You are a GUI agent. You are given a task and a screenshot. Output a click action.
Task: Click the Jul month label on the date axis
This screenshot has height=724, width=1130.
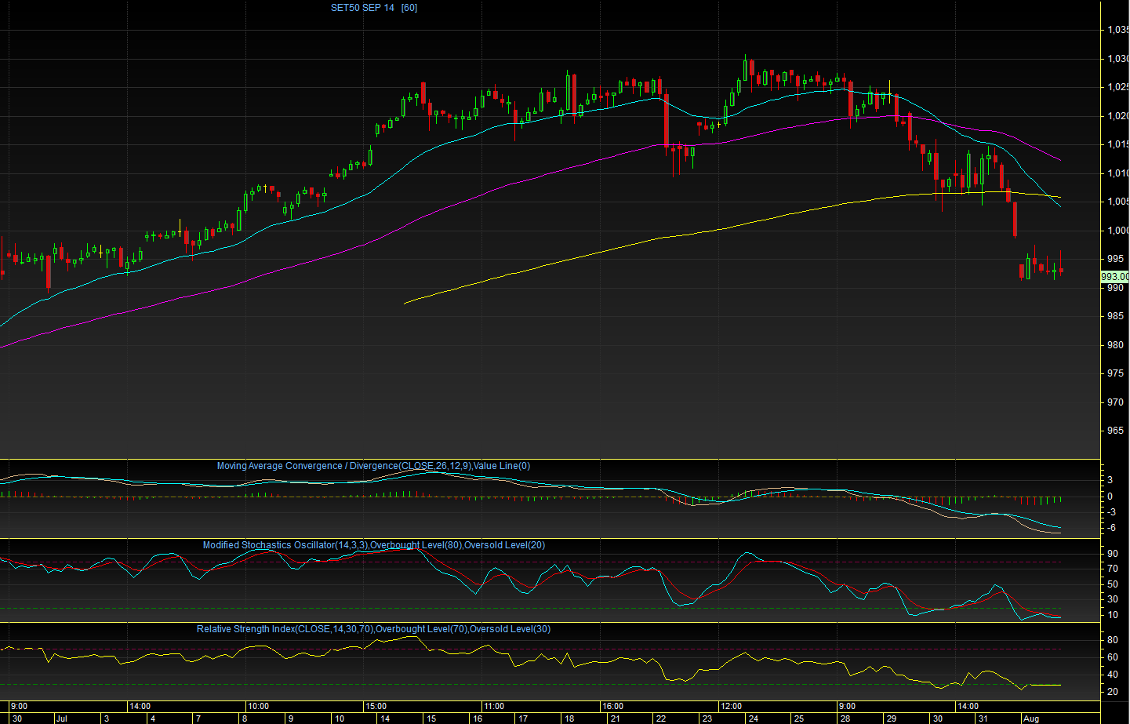(62, 719)
